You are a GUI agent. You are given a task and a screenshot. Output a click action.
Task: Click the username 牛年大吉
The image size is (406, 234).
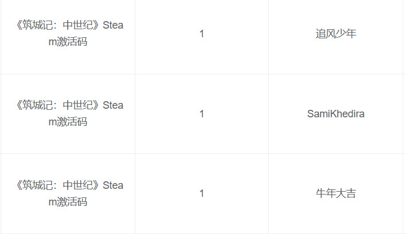(335, 193)
